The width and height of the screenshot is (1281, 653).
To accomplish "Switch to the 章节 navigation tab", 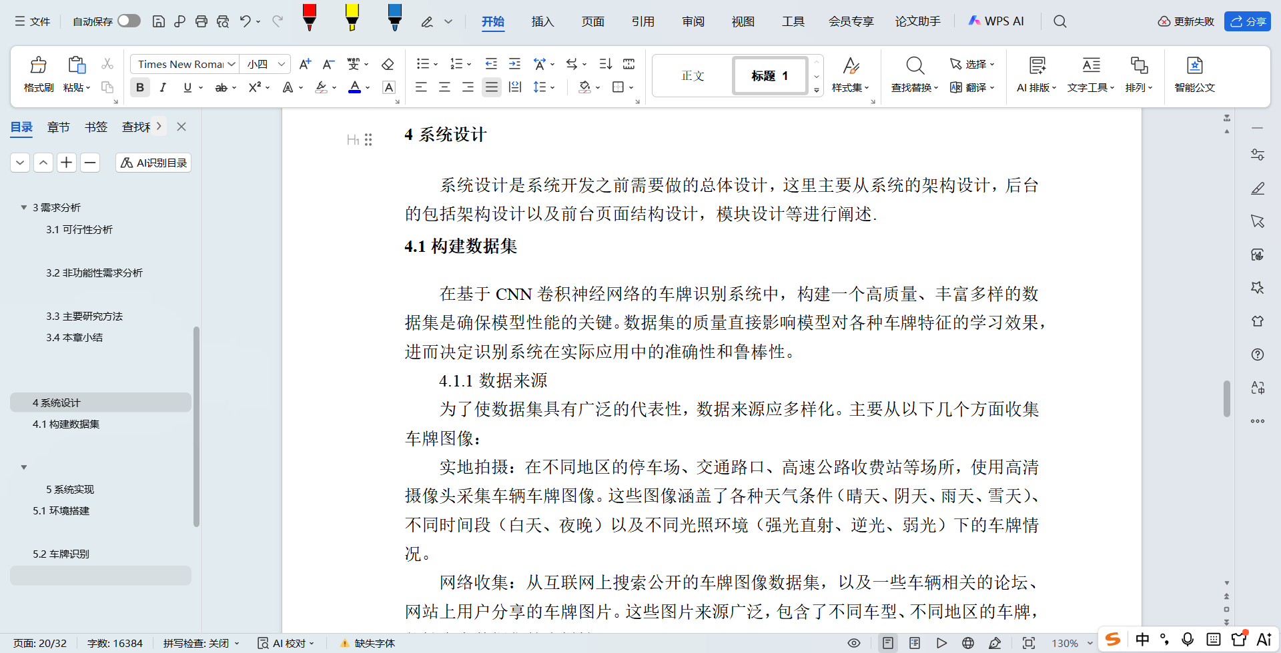I will [59, 127].
